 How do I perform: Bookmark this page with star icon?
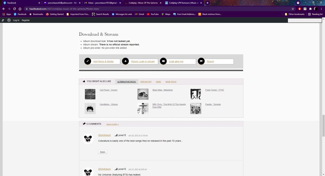pos(293,9)
